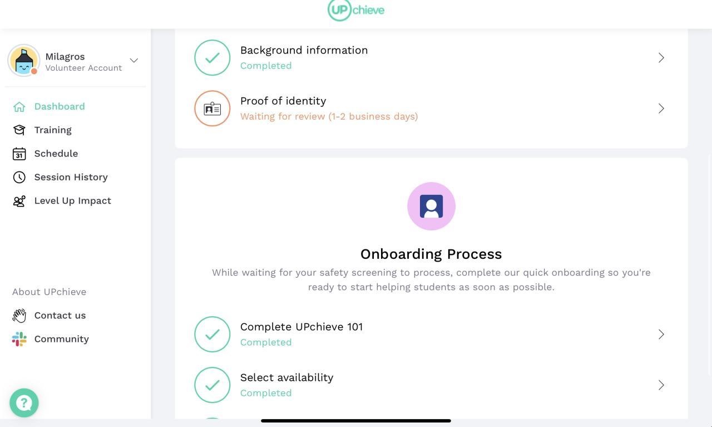Click the Complete UPchieve 101 checkmark circle

(212, 335)
